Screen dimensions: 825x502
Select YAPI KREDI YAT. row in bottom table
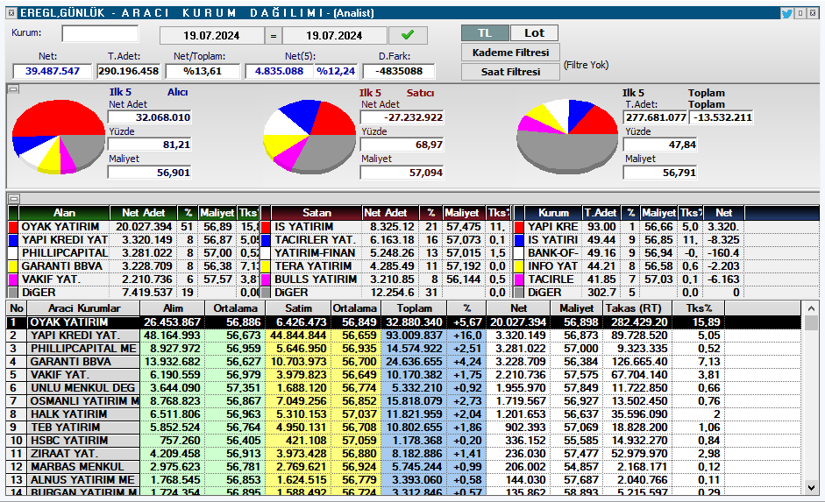click(403, 336)
